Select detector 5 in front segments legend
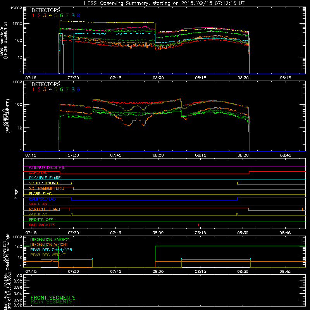Screen dimensions: 310x310 click(x=56, y=15)
